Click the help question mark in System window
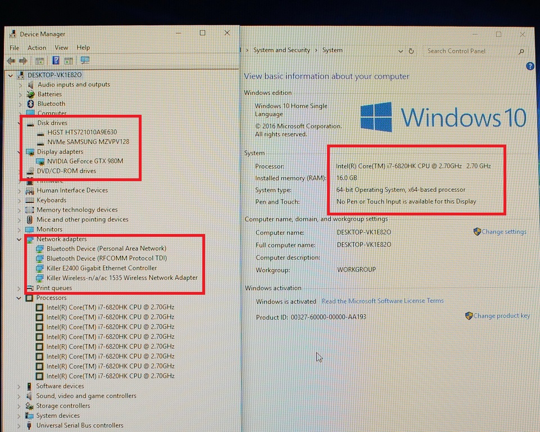This screenshot has height=432, width=540. coord(530,66)
